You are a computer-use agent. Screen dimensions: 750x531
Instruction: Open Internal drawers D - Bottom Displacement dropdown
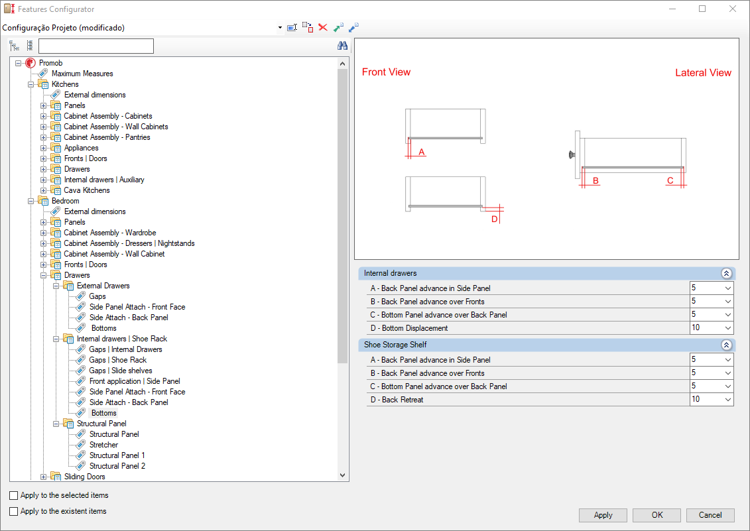coord(727,327)
